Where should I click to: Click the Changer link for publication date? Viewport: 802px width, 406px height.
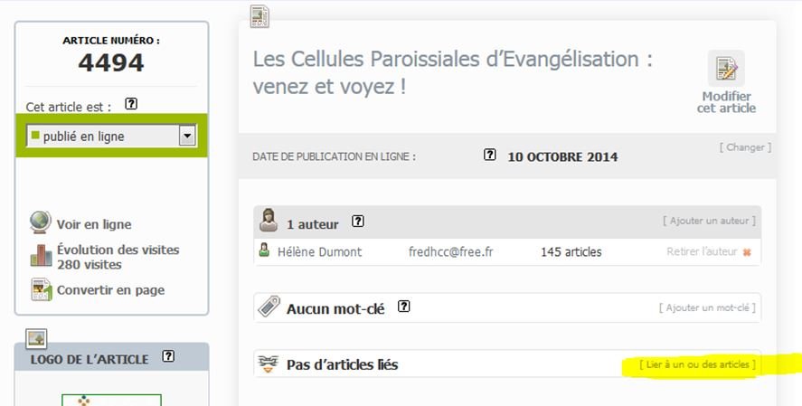pos(745,147)
